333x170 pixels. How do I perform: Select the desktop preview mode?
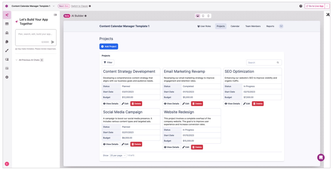(198, 16)
